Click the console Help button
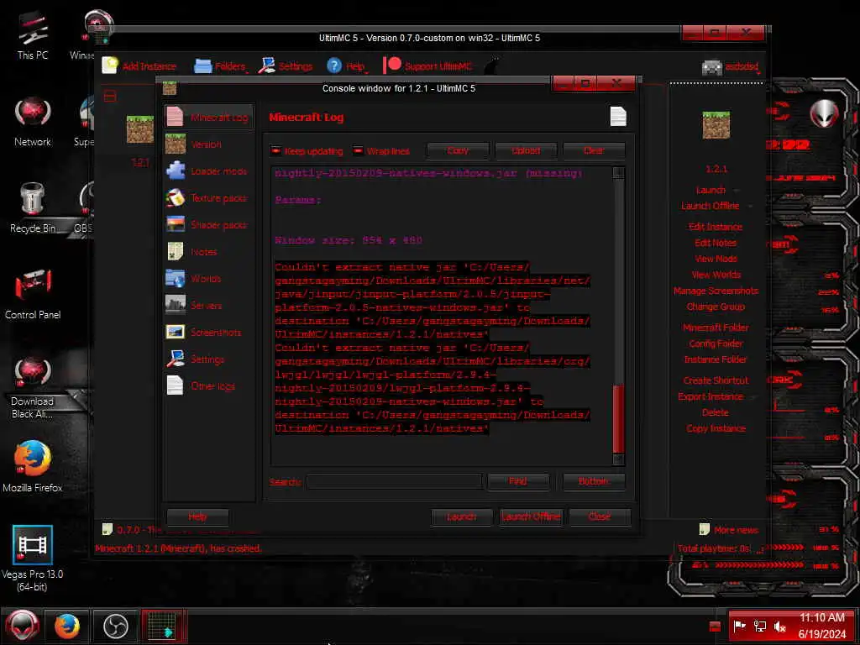Image resolution: width=860 pixels, height=645 pixels. pyautogui.click(x=197, y=517)
